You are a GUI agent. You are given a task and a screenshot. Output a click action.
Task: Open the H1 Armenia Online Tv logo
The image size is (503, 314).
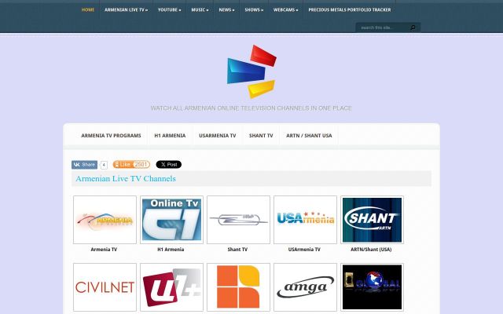coord(171,220)
